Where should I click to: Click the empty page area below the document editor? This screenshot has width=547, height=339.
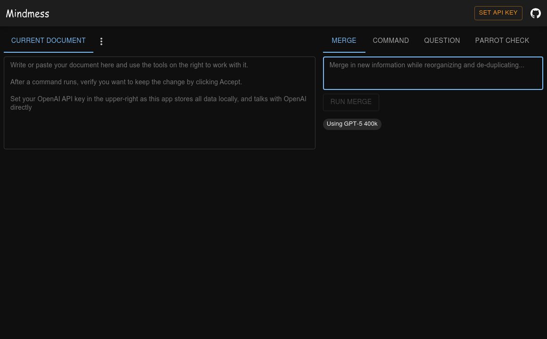point(159,235)
